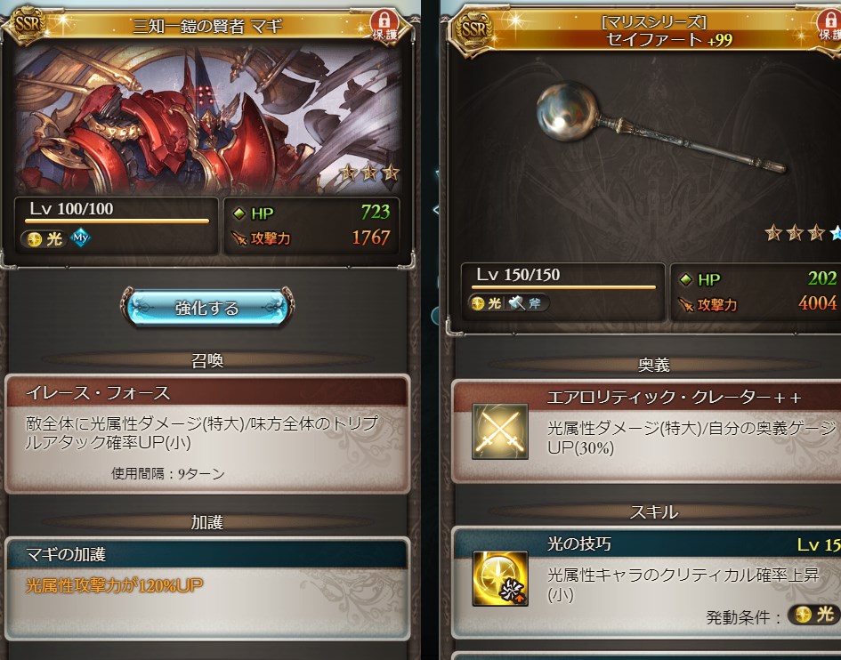
Task: Click the 強化する upgrade button
Action: pyautogui.click(x=207, y=307)
